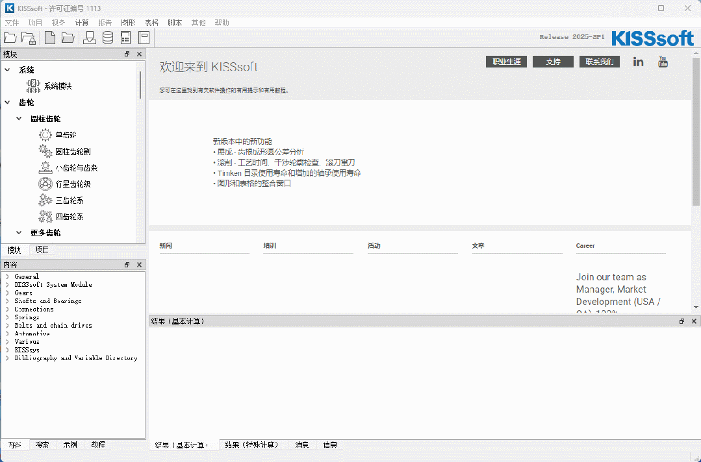Image resolution: width=701 pixels, height=462 pixels.
Task: Collapse the 系统 tree group
Action: pos(8,69)
